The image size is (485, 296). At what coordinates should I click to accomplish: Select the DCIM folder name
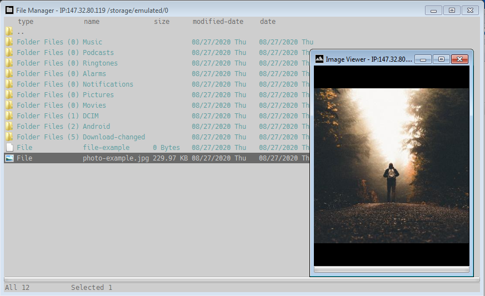(91, 116)
